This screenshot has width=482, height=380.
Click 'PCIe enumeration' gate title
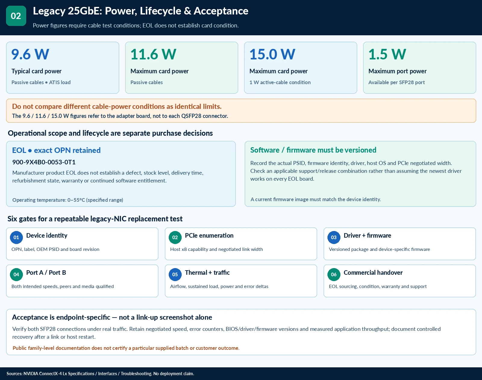[x=209, y=236]
